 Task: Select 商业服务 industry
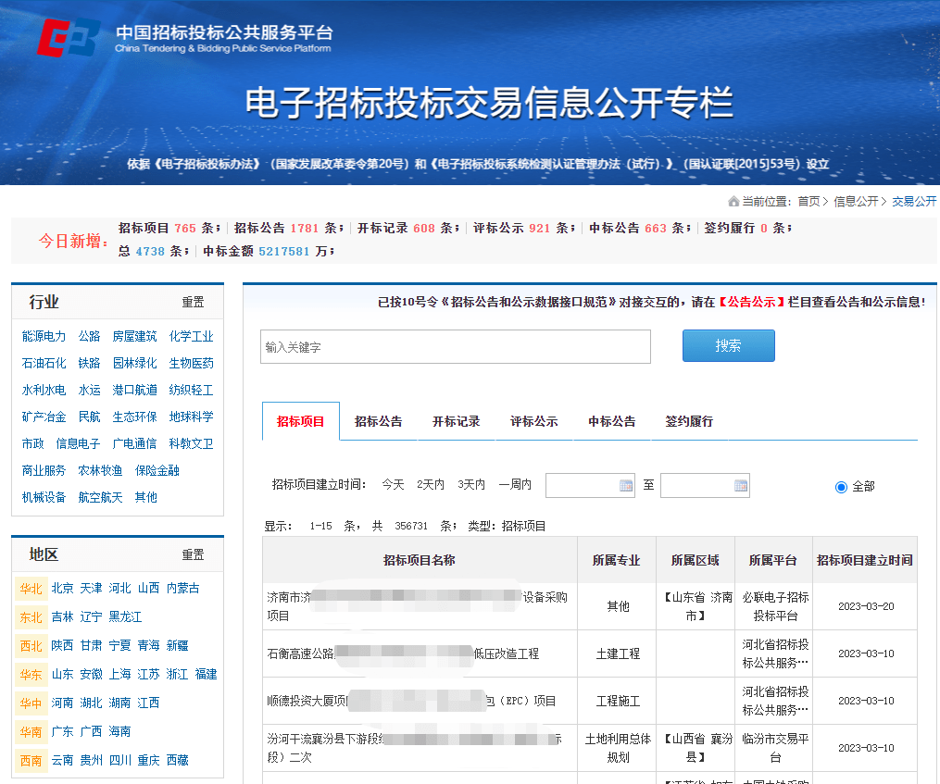point(44,470)
